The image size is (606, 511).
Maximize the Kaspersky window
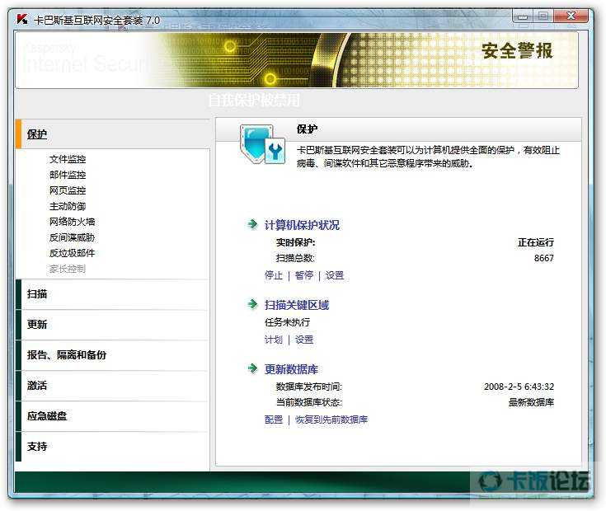click(543, 16)
